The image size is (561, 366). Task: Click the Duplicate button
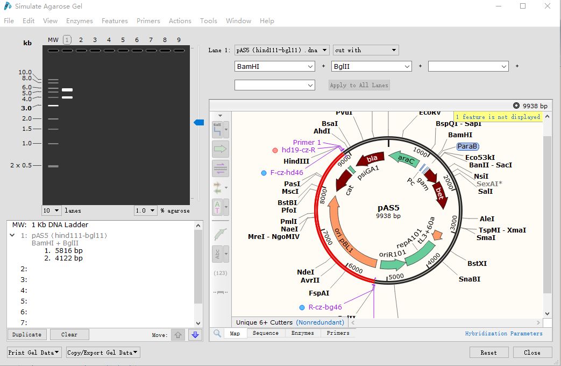27,334
